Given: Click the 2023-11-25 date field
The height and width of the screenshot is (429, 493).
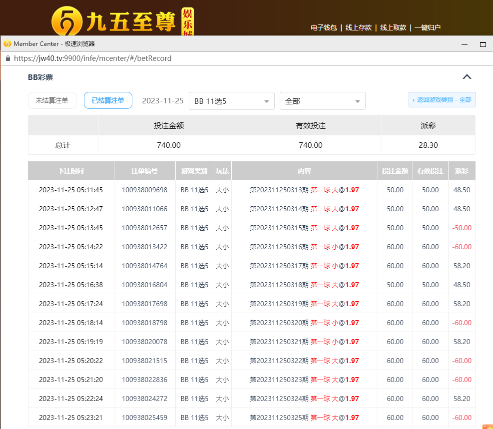Looking at the screenshot, I should 162,100.
